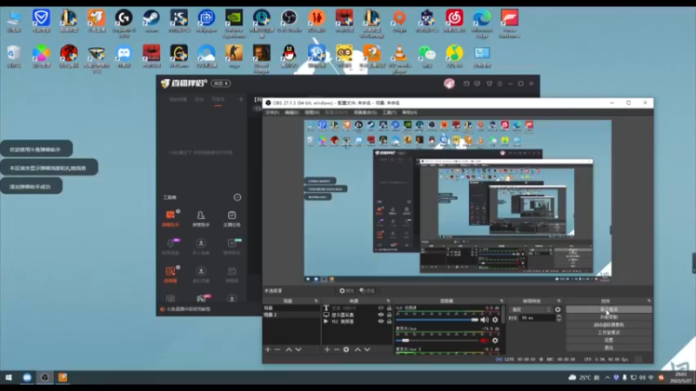Click 开始推流 start streaming button
The image size is (696, 391).
[608, 309]
